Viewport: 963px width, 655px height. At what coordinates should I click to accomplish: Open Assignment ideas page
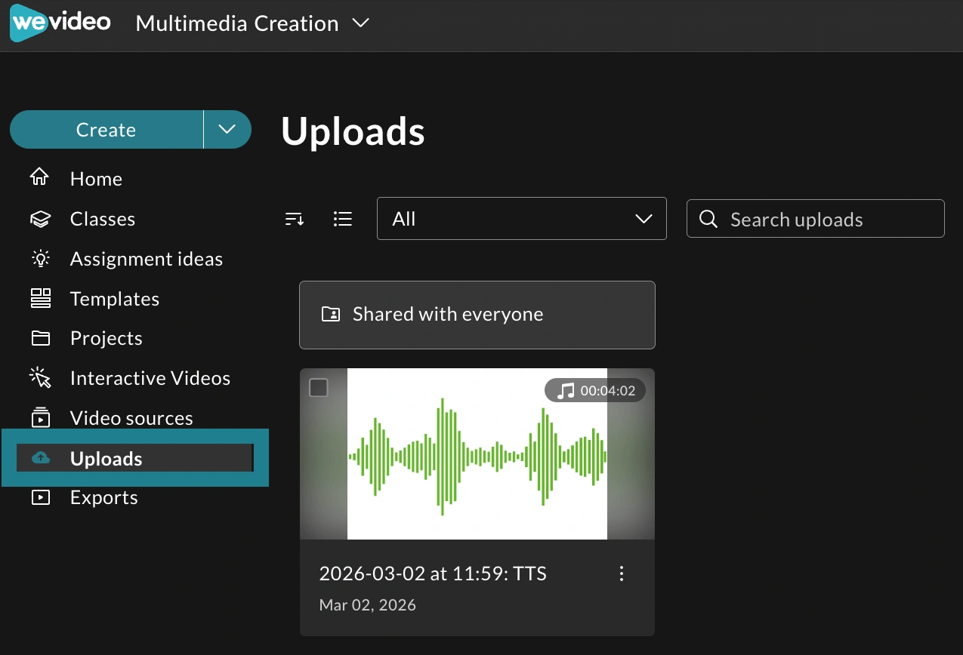[x=147, y=259]
